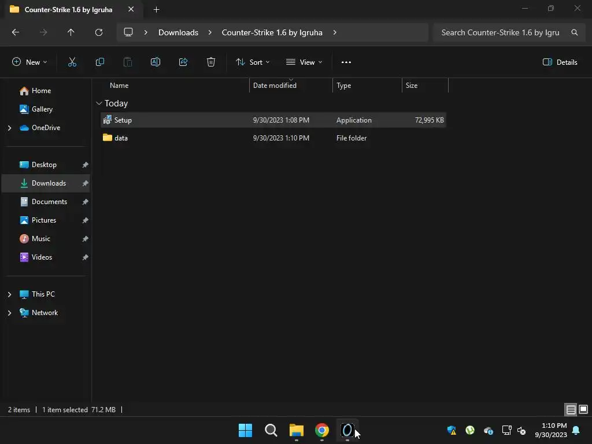
Task: Click Downloads in the address bar
Action: point(178,32)
